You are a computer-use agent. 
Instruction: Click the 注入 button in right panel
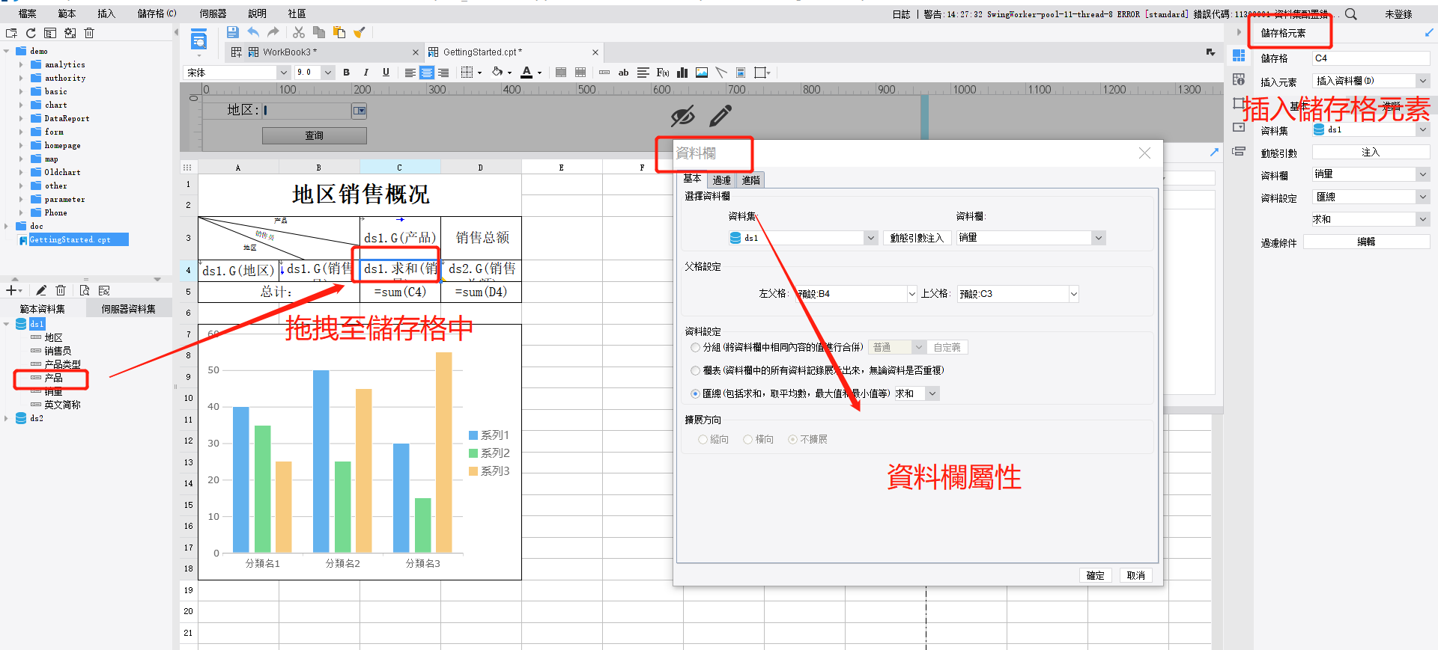[1371, 153]
